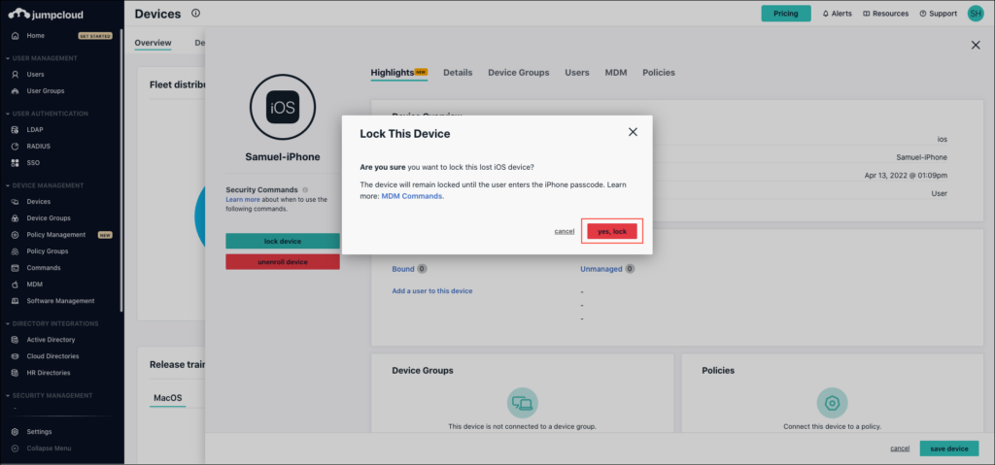Click the Alerts bell icon

pyautogui.click(x=826, y=14)
